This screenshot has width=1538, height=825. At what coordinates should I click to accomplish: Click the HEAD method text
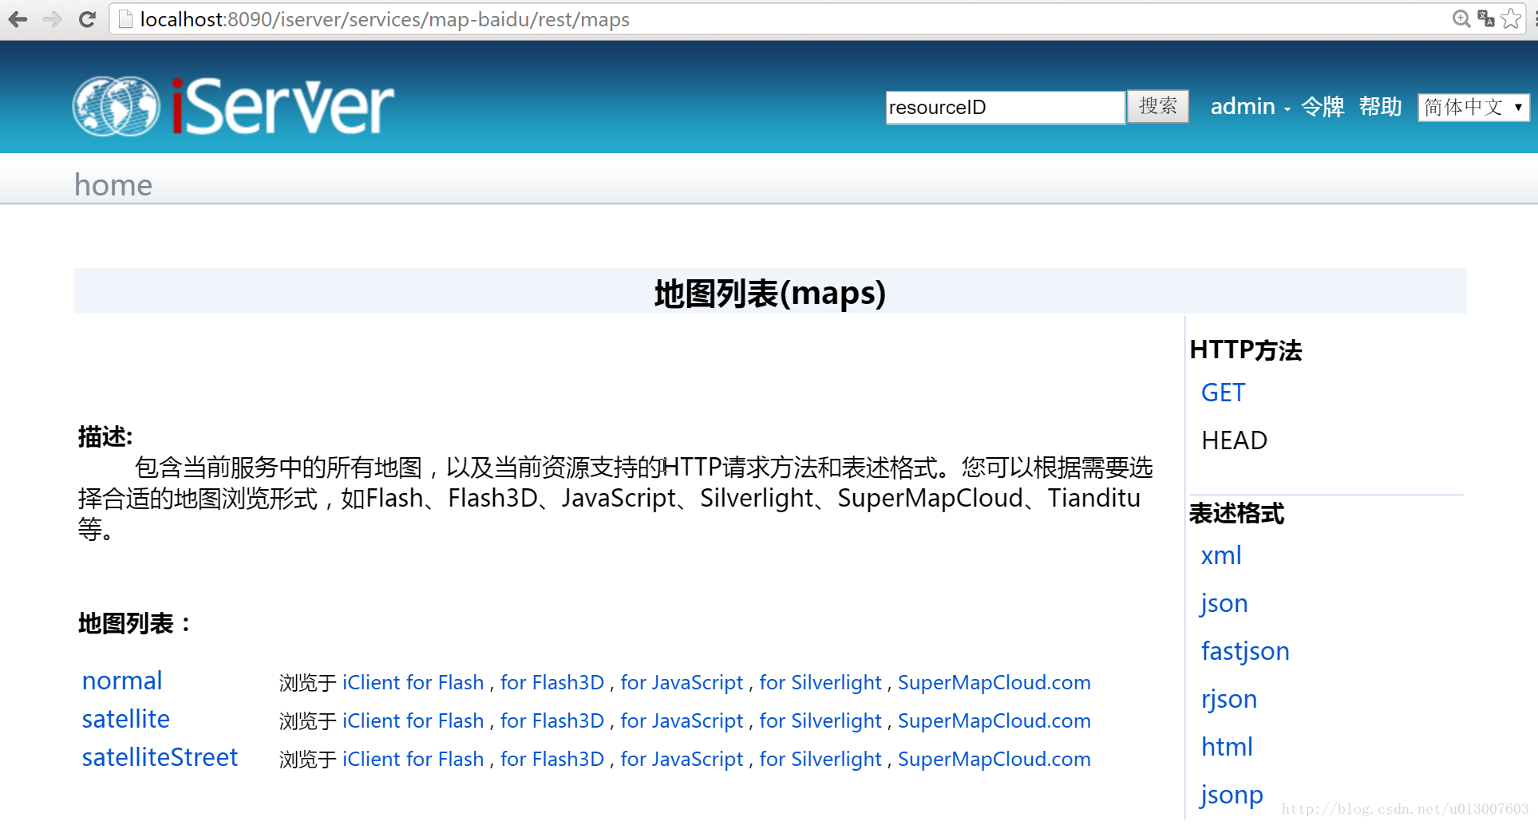tap(1234, 440)
